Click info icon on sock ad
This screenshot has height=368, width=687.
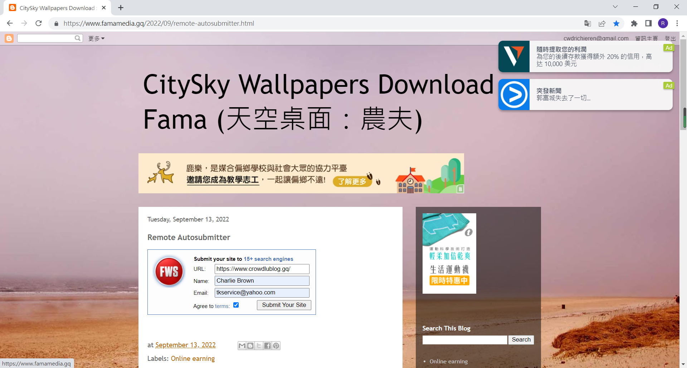tap(468, 233)
